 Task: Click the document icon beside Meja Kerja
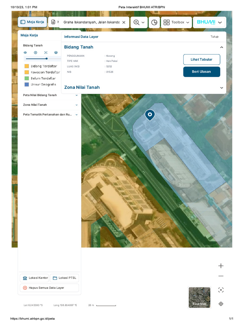pyautogui.click(x=53, y=22)
